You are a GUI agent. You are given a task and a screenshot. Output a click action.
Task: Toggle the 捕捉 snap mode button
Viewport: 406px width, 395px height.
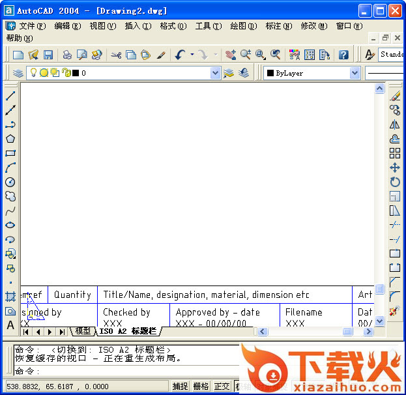tap(180, 386)
